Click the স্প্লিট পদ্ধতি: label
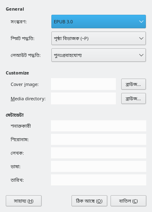 (23, 38)
